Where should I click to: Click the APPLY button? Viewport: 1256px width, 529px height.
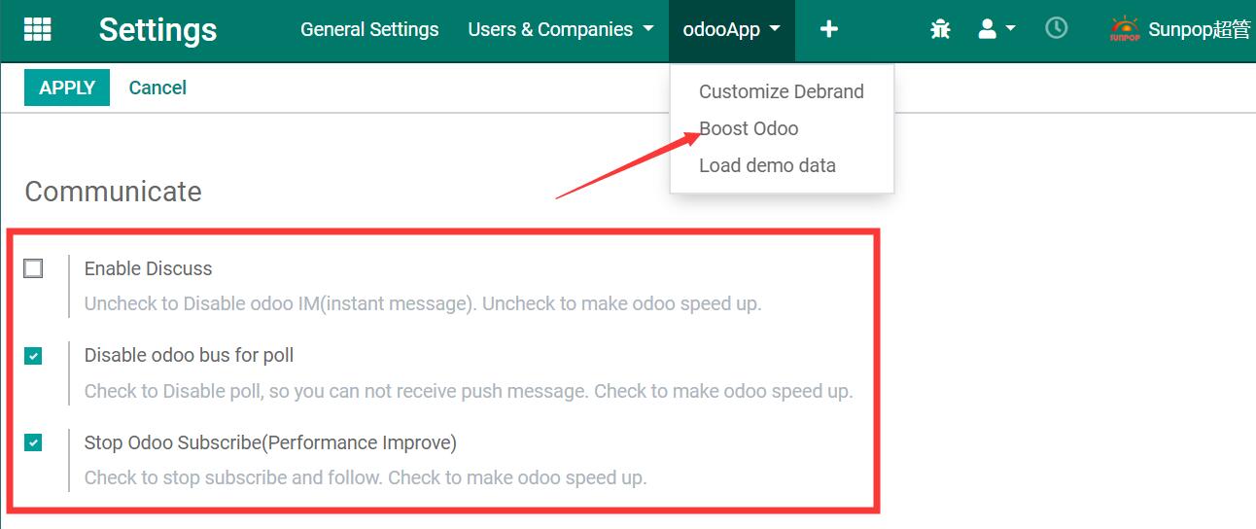[x=67, y=88]
